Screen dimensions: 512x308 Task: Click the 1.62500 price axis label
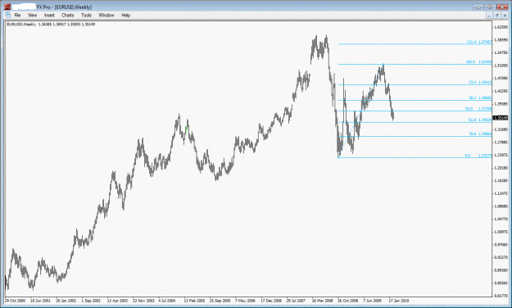(x=501, y=27)
